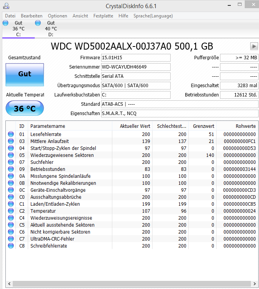Click the Übertragungsmodus field SATA/600

[136, 86]
